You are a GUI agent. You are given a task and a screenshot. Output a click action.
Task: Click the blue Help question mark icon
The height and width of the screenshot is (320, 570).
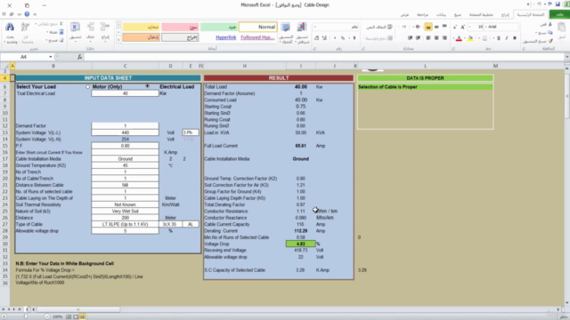click(x=27, y=14)
